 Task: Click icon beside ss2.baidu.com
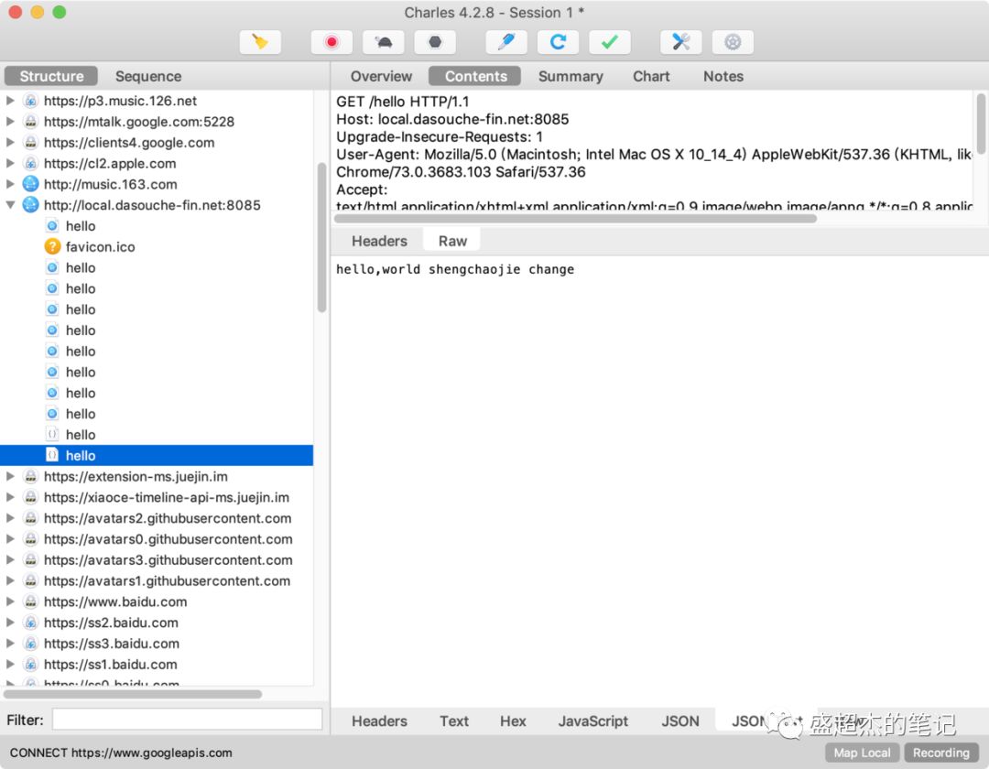coord(30,623)
